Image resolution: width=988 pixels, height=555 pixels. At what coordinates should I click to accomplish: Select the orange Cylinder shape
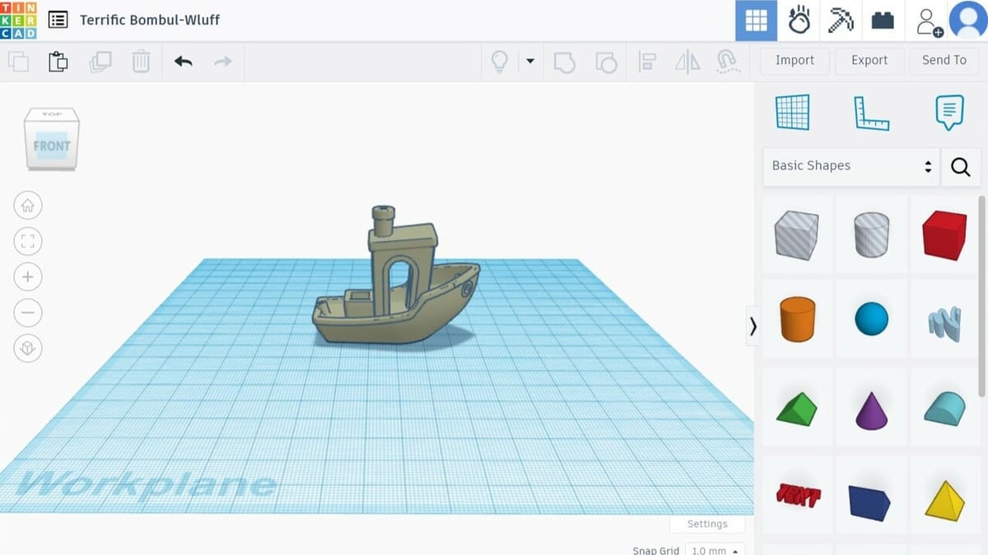(797, 319)
